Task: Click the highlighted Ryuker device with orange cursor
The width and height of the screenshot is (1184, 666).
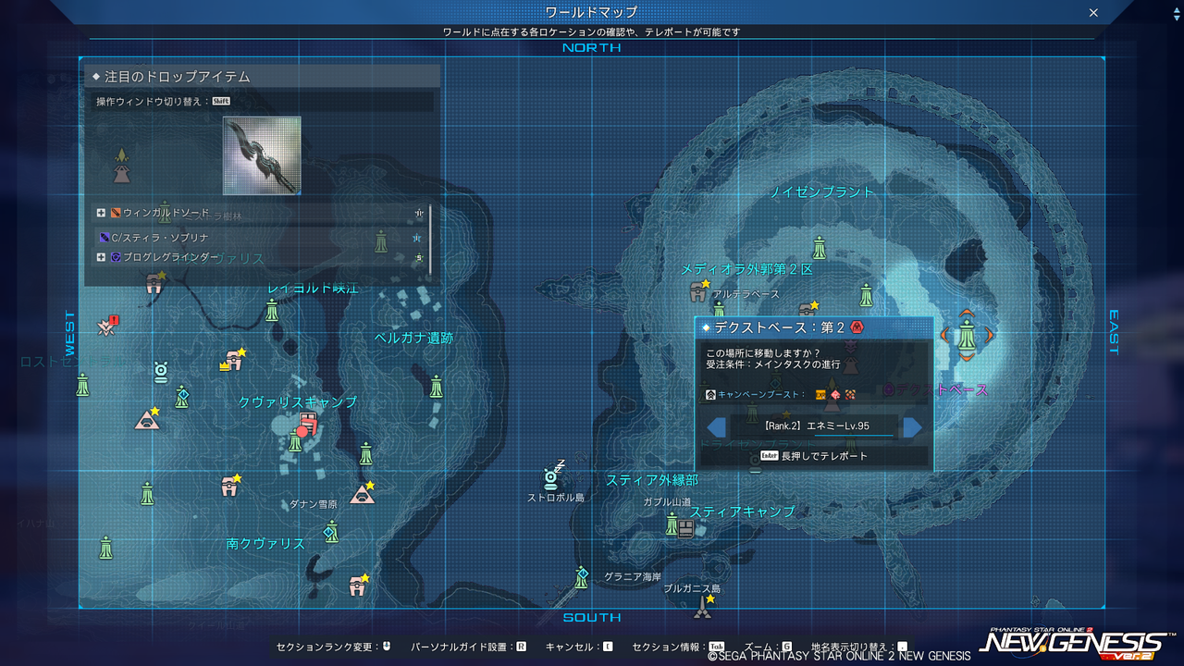Action: tap(968, 334)
